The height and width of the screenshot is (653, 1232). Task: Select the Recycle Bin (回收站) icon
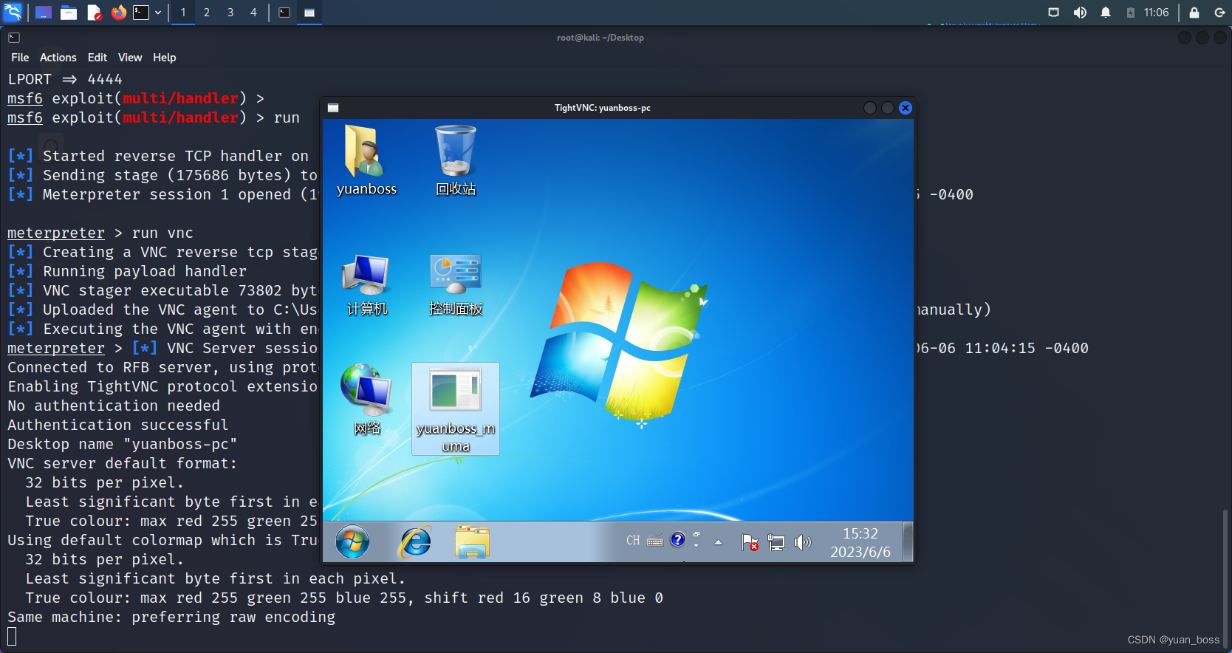click(x=456, y=160)
